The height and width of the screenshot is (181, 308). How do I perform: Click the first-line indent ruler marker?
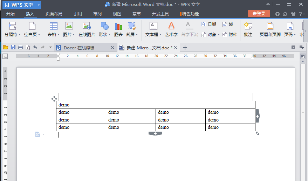[x=58, y=54]
